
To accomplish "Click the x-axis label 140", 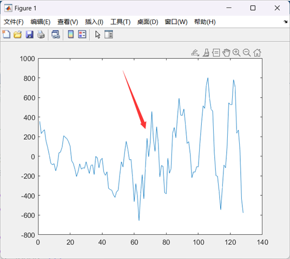I will point(262,242).
